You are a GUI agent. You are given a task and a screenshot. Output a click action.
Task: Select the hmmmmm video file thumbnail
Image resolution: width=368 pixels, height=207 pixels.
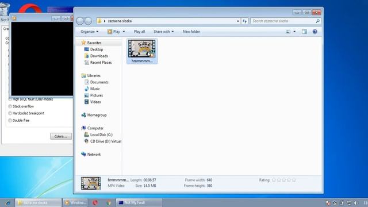(x=142, y=51)
